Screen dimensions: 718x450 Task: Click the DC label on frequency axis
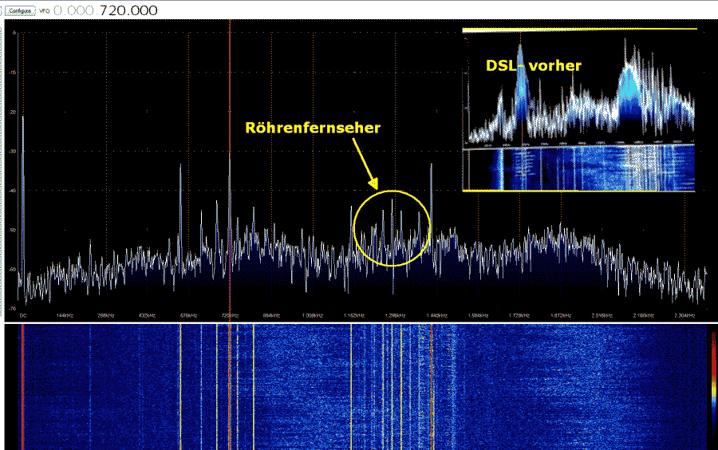tap(23, 315)
